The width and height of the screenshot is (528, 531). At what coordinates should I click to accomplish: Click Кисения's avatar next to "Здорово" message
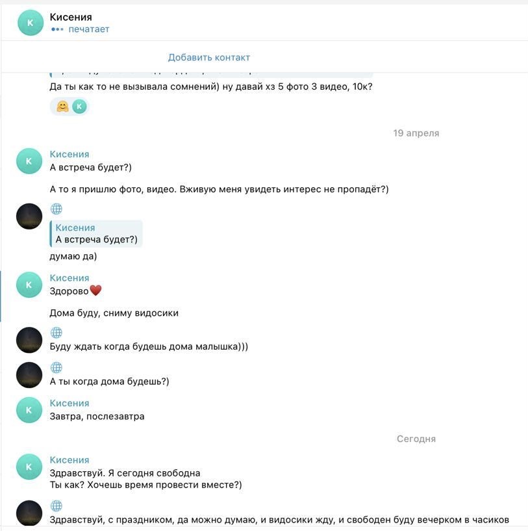point(29,285)
